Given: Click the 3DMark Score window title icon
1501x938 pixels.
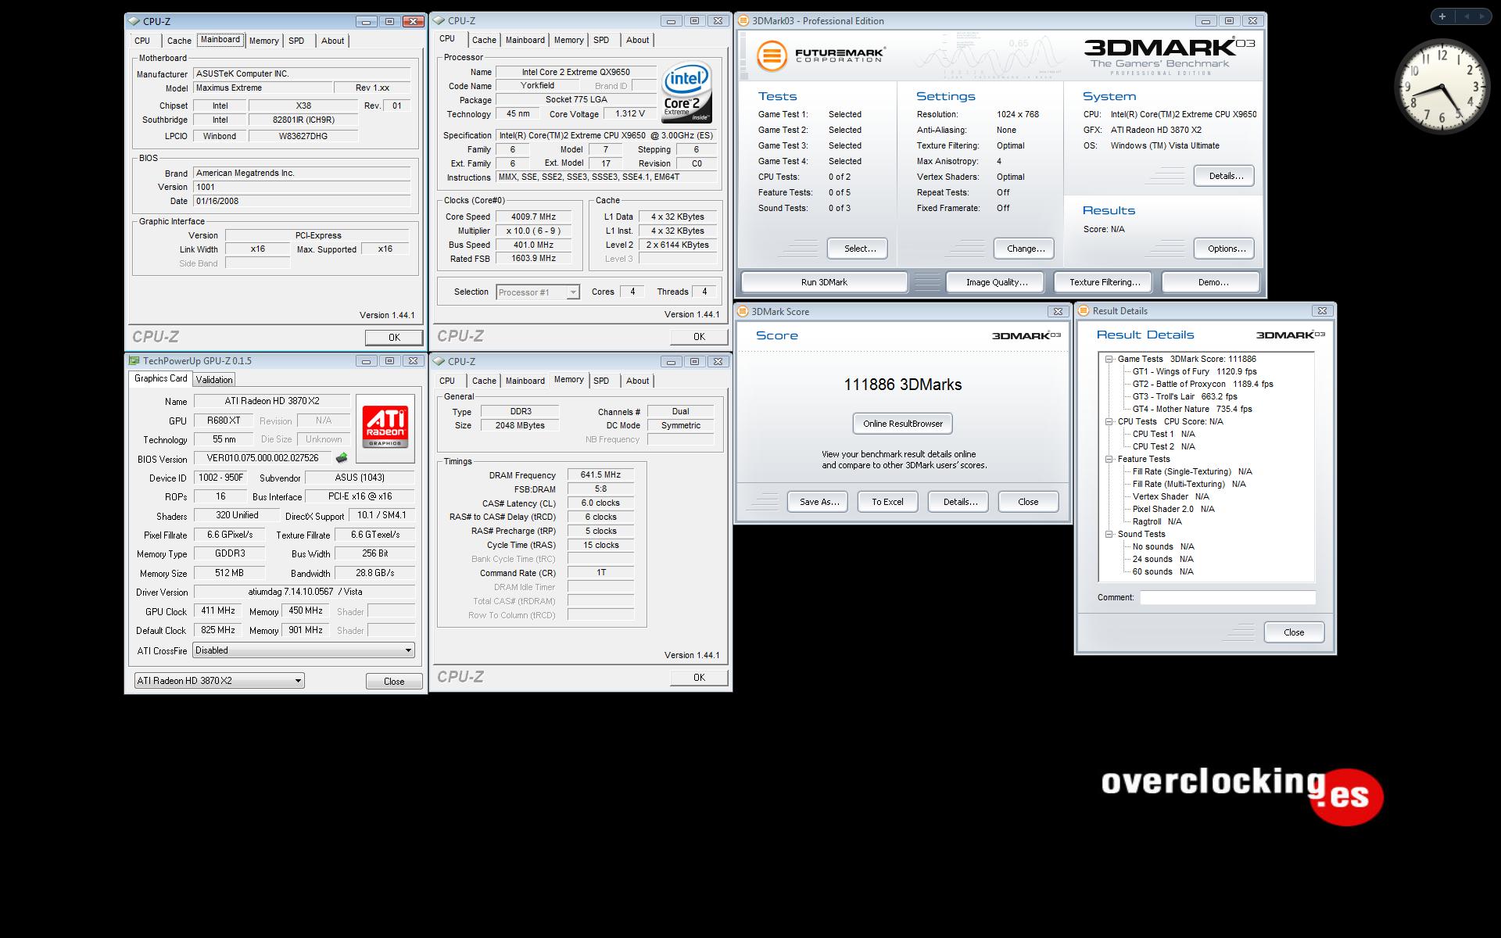Looking at the screenshot, I should (743, 311).
